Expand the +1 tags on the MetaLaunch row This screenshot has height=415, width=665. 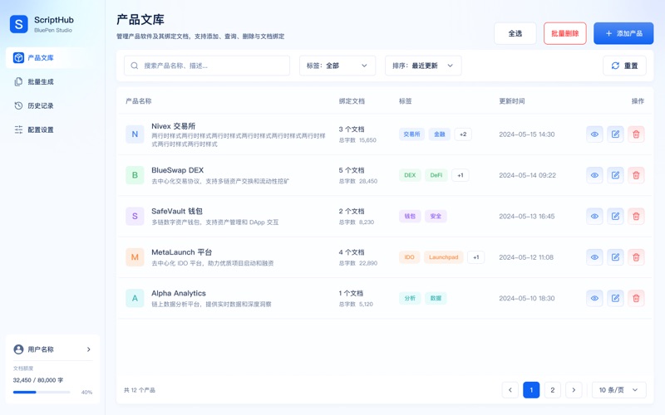pos(475,257)
